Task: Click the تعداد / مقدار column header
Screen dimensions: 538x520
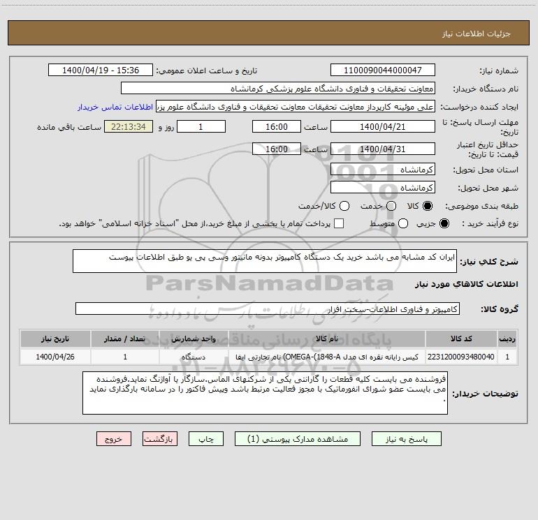Action: (x=125, y=339)
